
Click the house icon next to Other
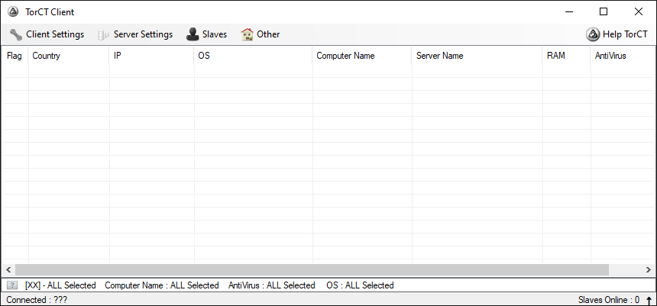247,34
